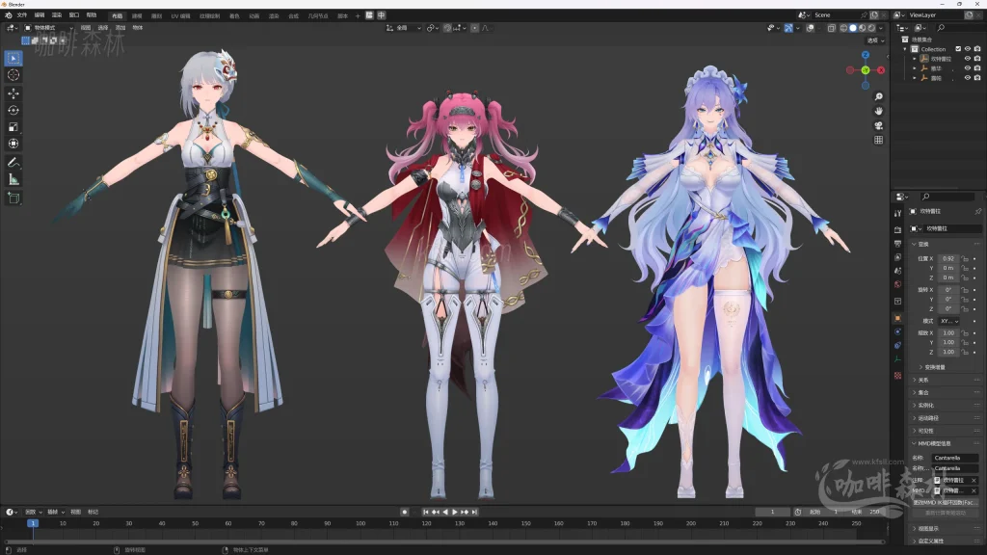Toggle camera view icon in viewport
The image size is (987, 555).
pyautogui.click(x=879, y=126)
